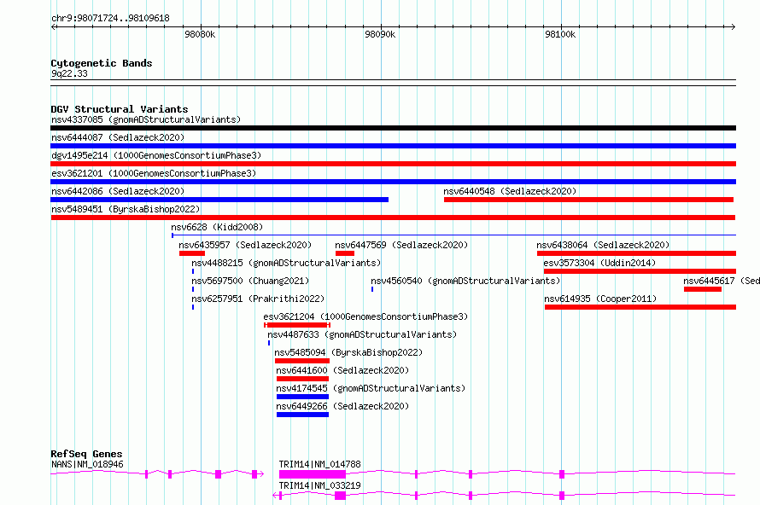Click the TRIM14 NM_033219 magenta exon block
The width and height of the screenshot is (760, 505).
click(x=340, y=496)
